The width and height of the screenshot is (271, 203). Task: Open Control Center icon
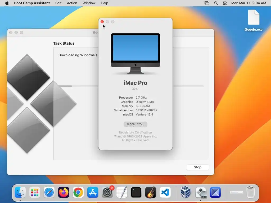[224, 3]
